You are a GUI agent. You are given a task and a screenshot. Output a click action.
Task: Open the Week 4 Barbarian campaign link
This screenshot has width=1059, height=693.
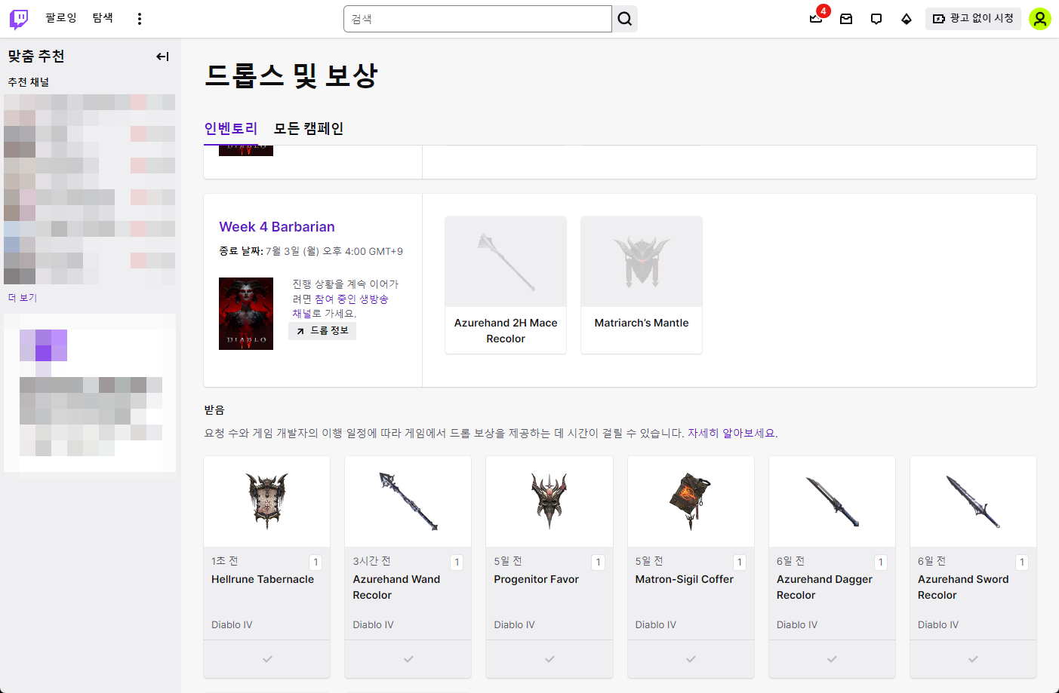tap(277, 227)
